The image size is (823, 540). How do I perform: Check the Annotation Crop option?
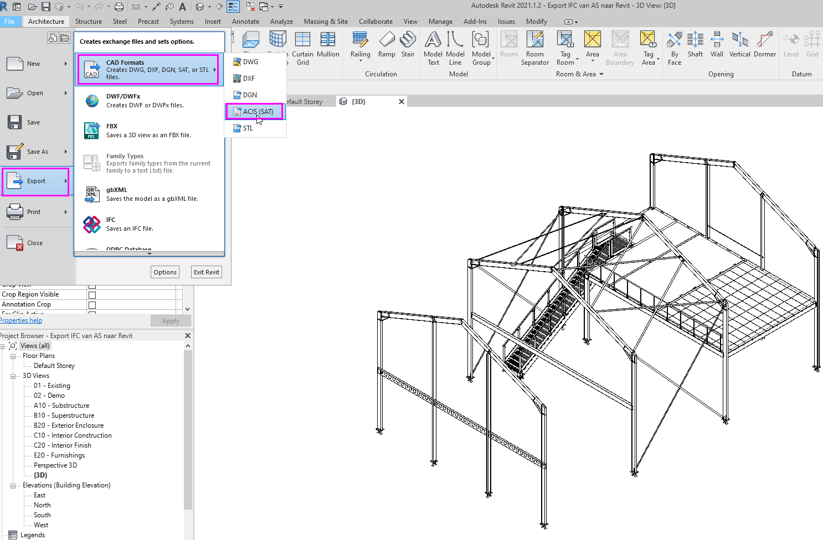92,304
